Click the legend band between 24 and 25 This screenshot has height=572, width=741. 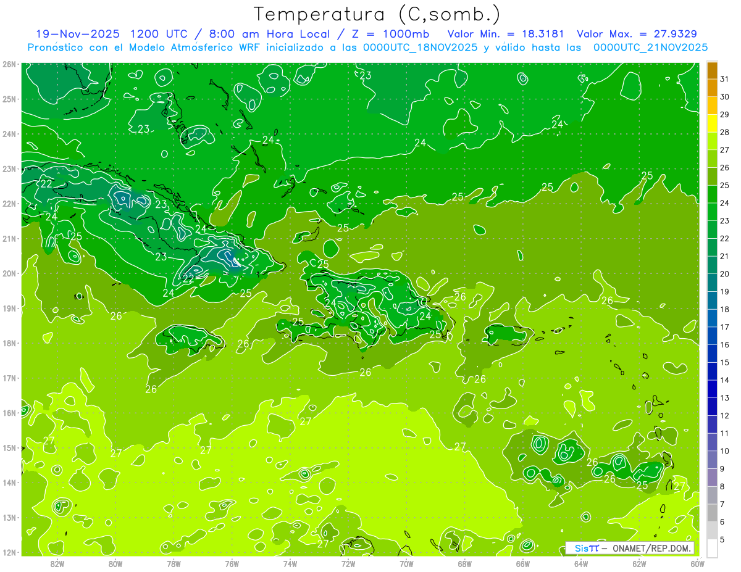[712, 194]
